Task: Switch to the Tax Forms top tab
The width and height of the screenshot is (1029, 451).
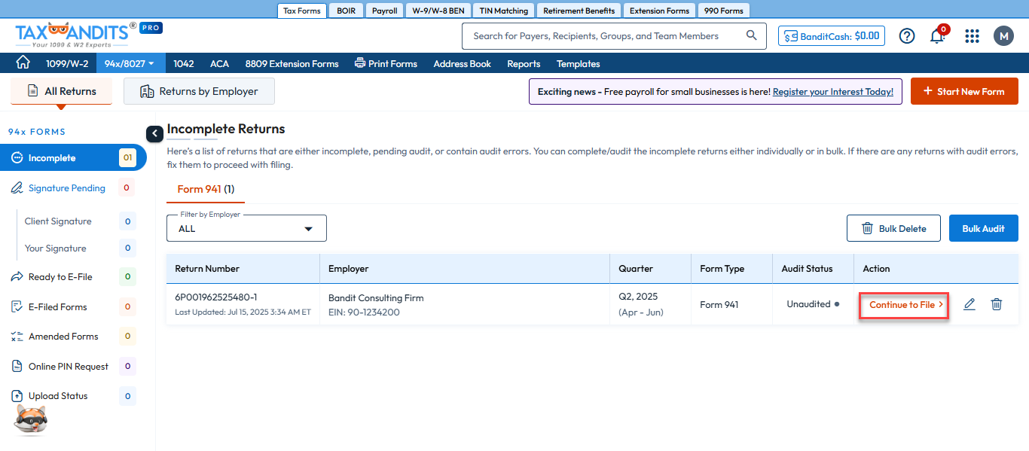Action: (x=302, y=11)
